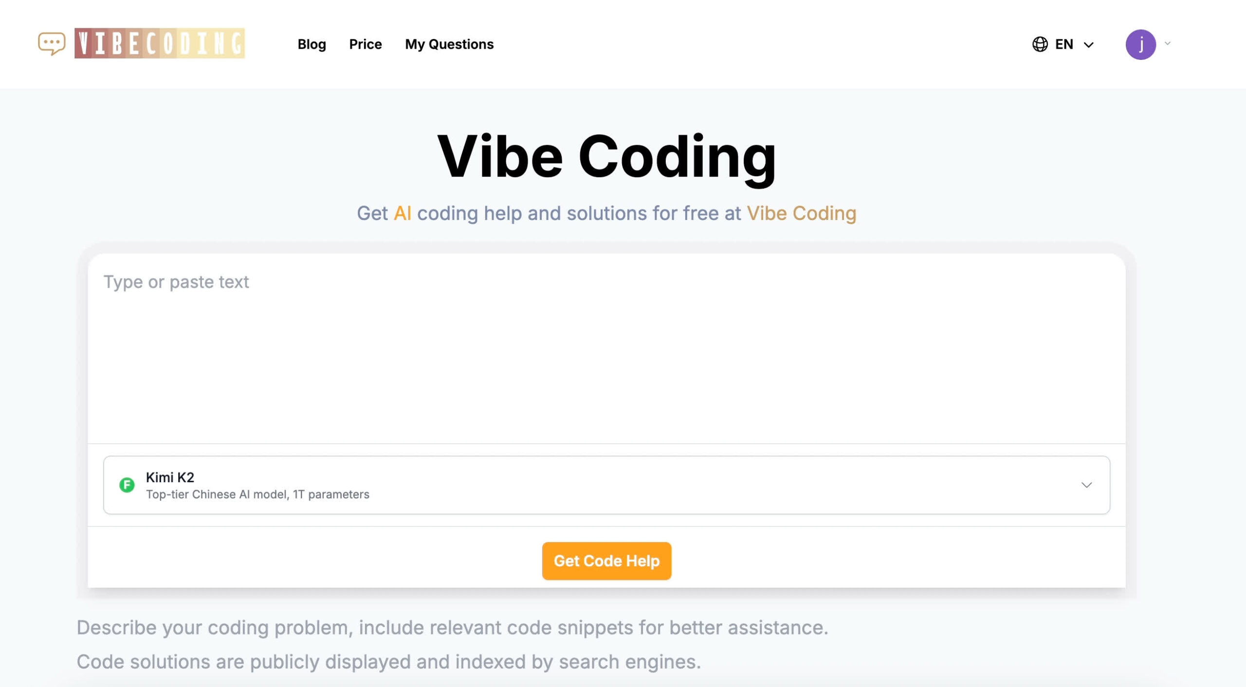Viewport: 1246px width, 687px height.
Task: Click the model selector's chevron arrow
Action: tap(1086, 485)
